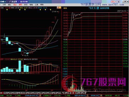Click the gray horizontal price line on K-line chart

[31, 36]
